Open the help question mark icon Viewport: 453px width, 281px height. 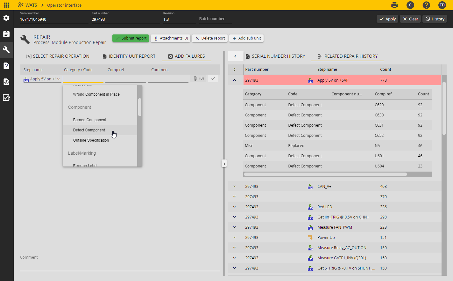(x=426, y=5)
